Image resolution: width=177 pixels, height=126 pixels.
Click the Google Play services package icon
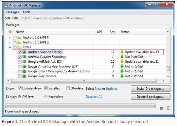pyautogui.click(x=24, y=76)
